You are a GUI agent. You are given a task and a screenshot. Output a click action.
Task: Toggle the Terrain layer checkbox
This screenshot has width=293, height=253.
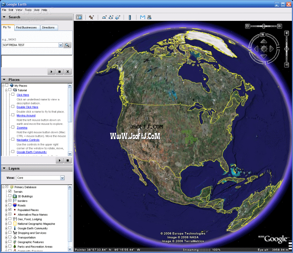coord(10,191)
